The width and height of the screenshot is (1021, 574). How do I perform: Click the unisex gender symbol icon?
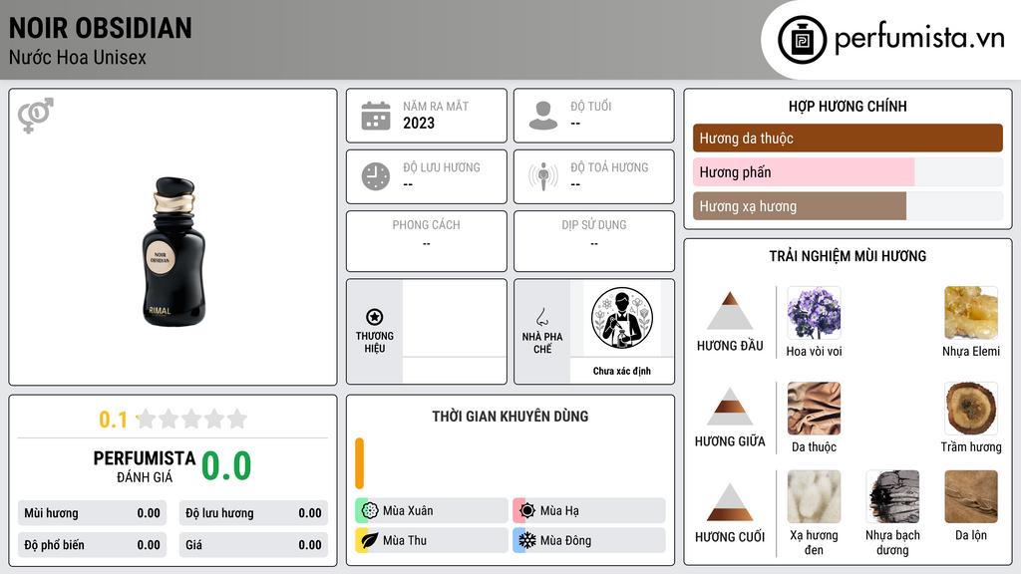coord(36,116)
